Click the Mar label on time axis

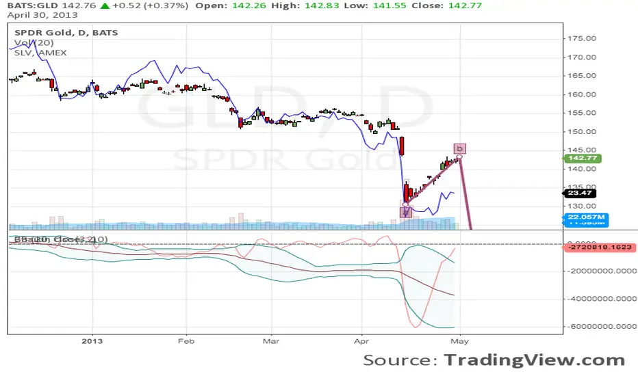[271, 341]
